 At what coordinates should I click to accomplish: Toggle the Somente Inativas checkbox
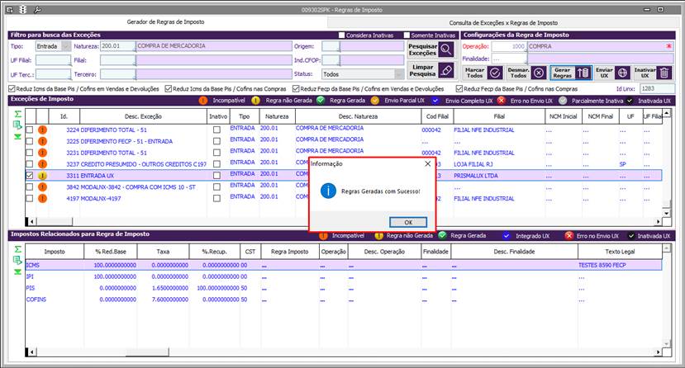407,35
